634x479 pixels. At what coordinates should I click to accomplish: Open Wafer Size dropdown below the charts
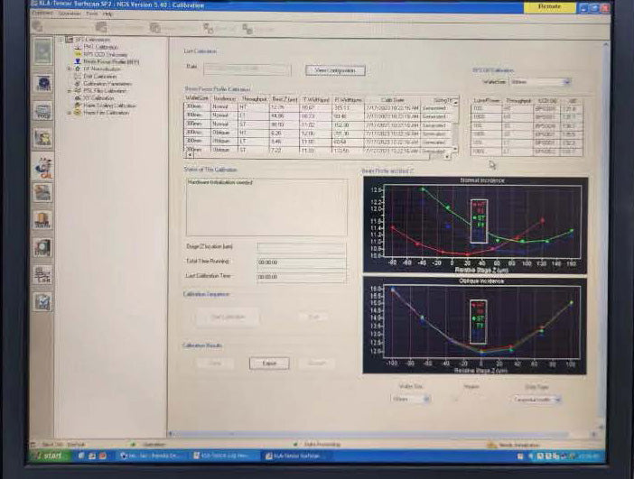click(410, 399)
